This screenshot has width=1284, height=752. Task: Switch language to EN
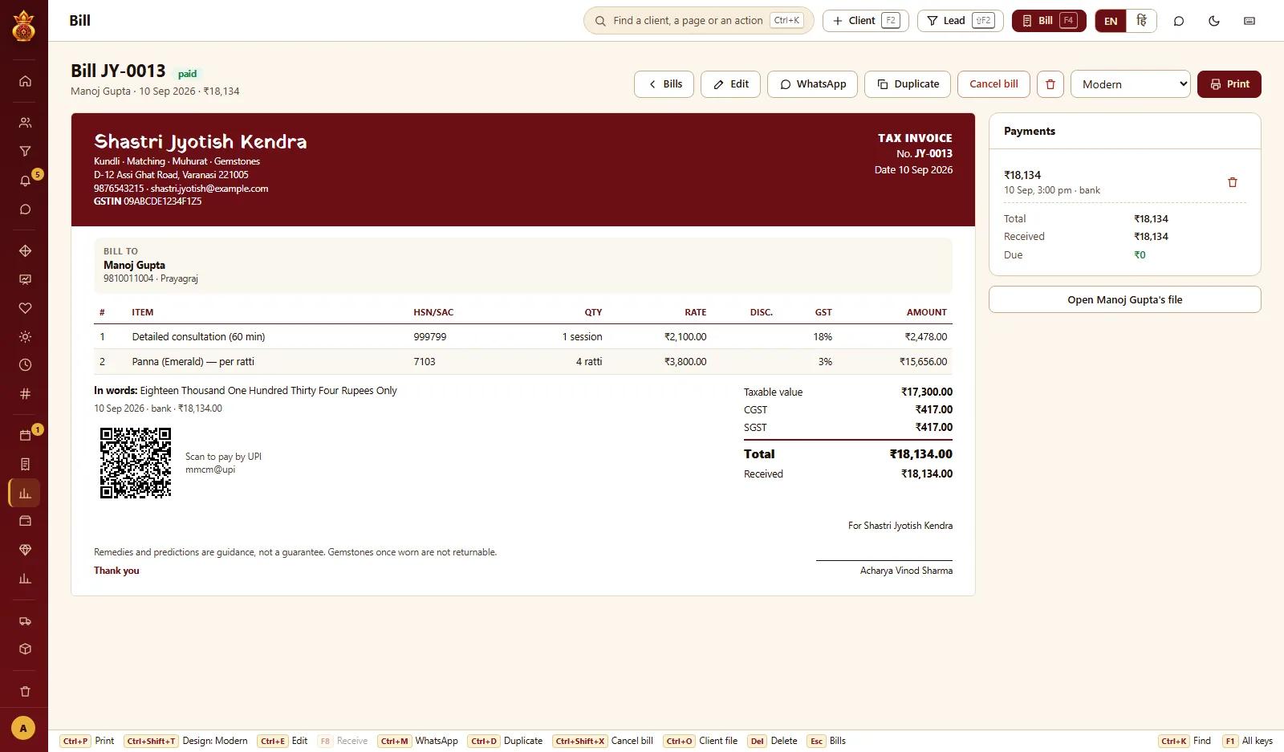tap(1111, 21)
